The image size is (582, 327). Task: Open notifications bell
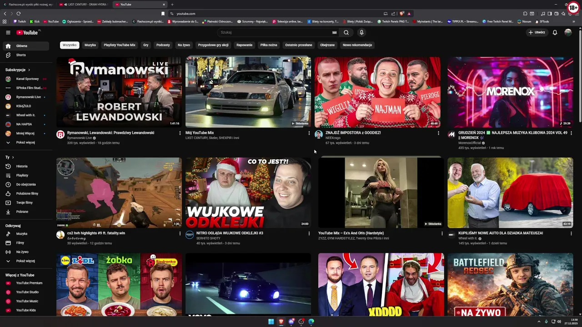555,32
